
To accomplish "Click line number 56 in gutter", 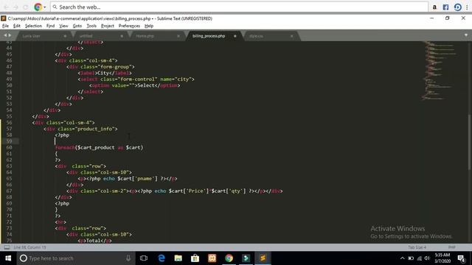I will (9, 123).
